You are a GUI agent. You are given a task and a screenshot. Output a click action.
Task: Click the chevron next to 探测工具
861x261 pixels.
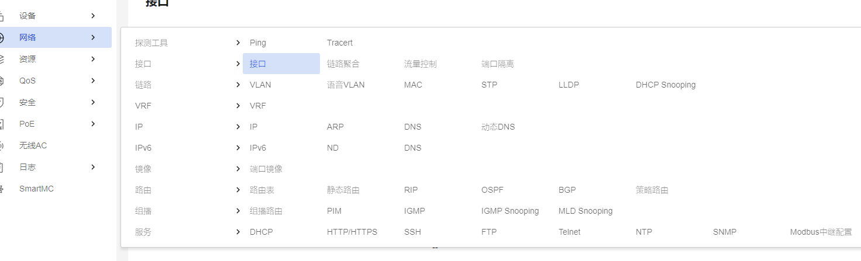point(238,43)
